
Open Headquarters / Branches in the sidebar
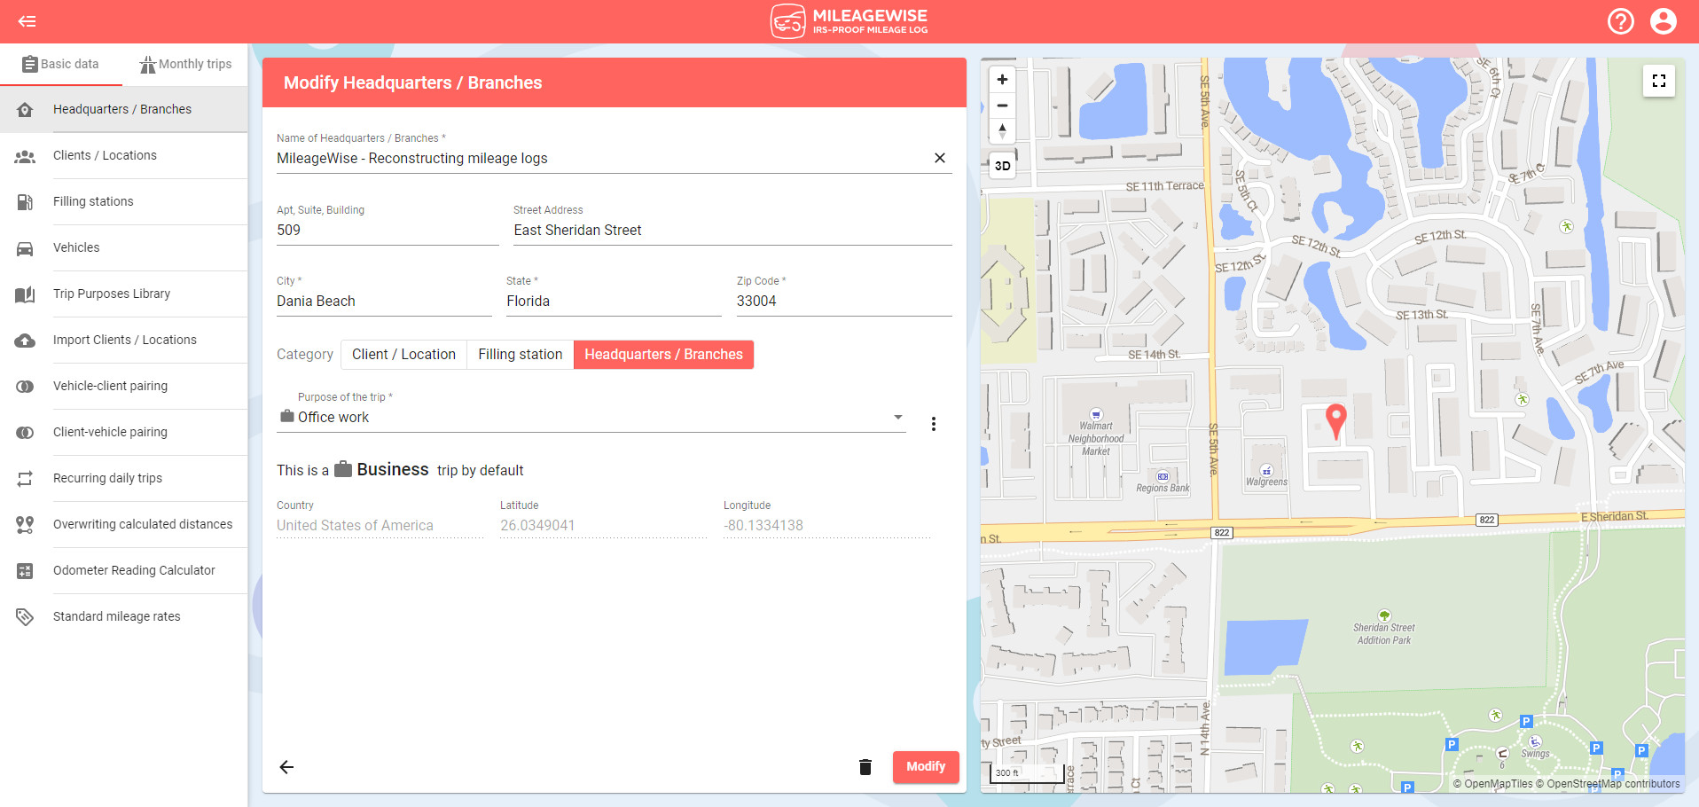pos(123,110)
